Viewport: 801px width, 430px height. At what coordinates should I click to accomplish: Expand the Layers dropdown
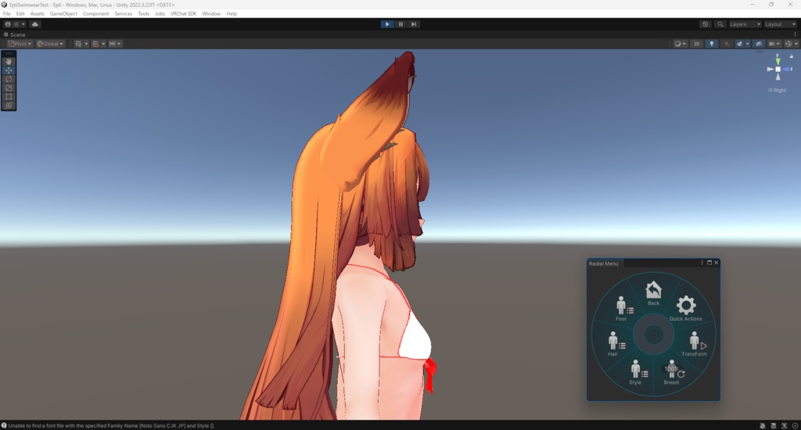tap(745, 24)
